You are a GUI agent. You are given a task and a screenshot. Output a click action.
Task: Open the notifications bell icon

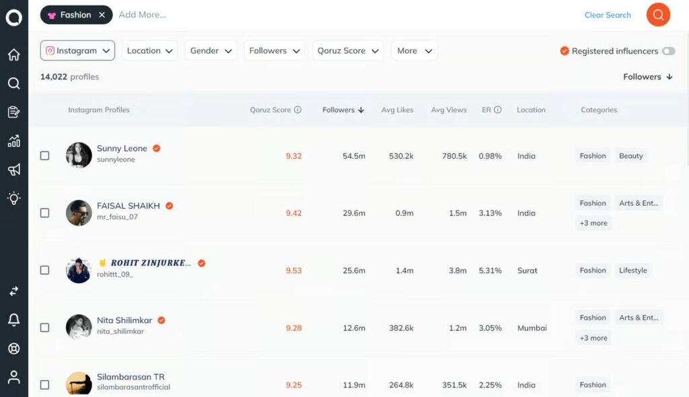[x=13, y=320]
